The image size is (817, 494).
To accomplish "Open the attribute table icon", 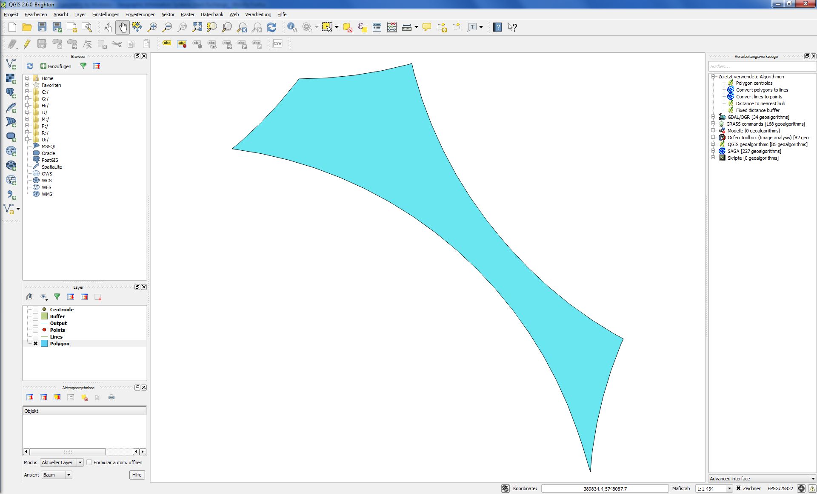I will [x=377, y=28].
